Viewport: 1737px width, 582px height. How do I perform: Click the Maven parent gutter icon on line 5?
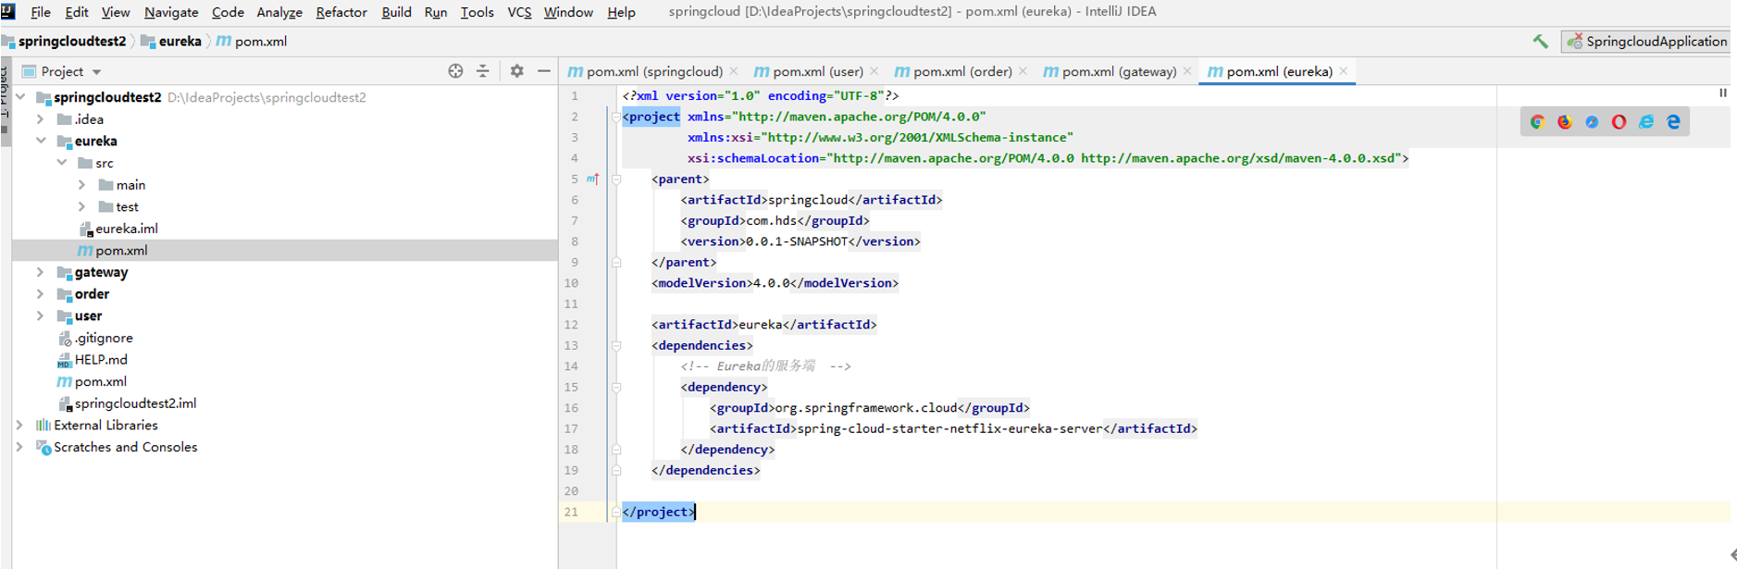592,179
